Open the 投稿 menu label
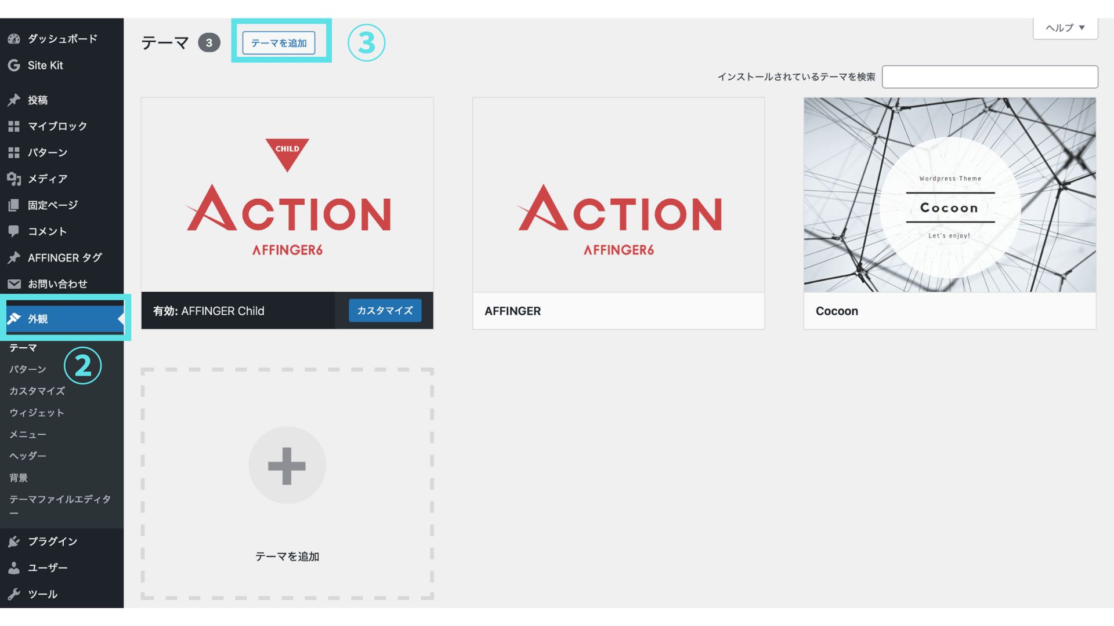The image size is (1114, 626). click(38, 100)
